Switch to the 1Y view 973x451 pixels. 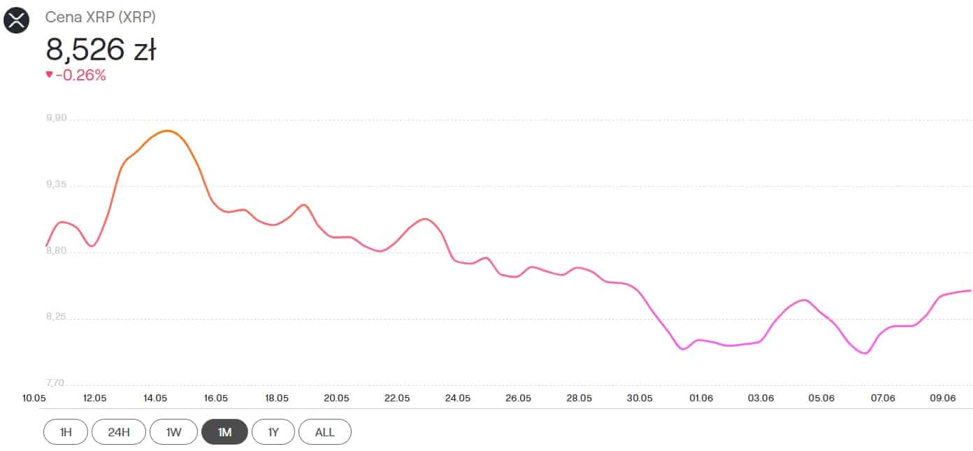[x=273, y=432]
